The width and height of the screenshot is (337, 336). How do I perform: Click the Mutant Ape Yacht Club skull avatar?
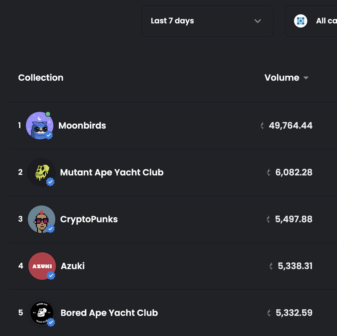tap(42, 172)
